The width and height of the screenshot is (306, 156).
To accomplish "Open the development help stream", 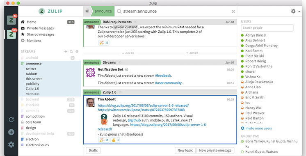I will [x=40, y=133].
